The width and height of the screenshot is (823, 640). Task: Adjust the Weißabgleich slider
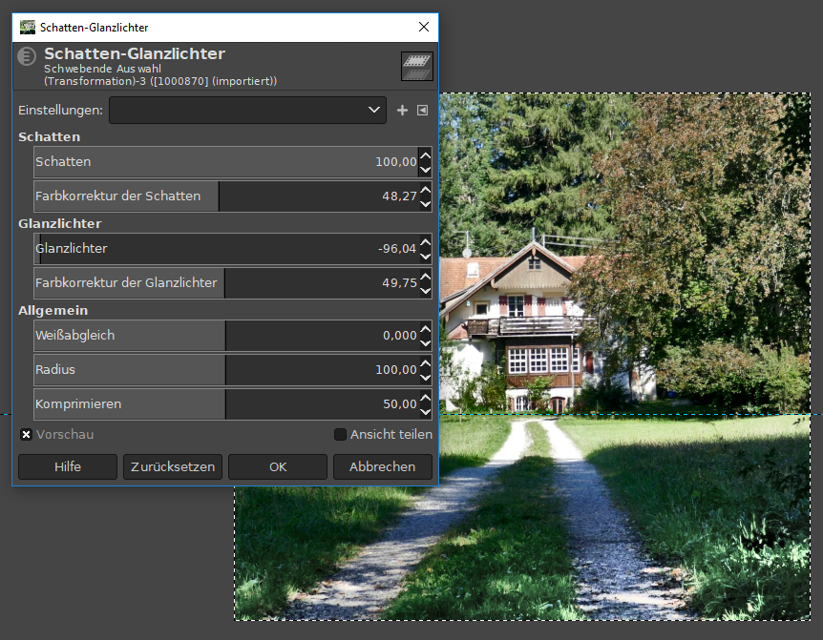point(226,336)
